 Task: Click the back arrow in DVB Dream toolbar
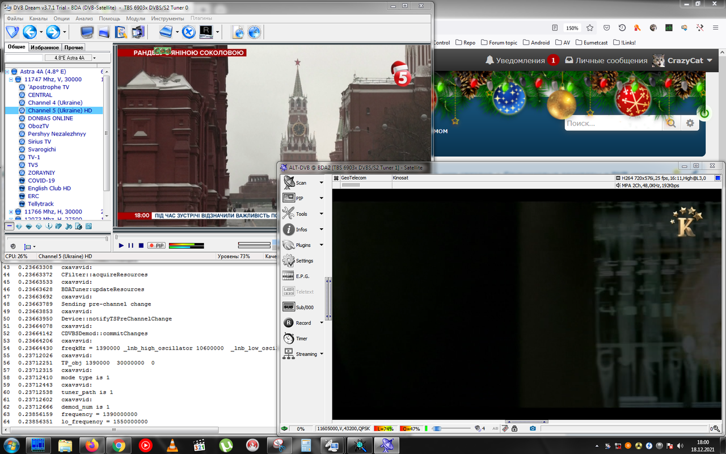point(29,32)
